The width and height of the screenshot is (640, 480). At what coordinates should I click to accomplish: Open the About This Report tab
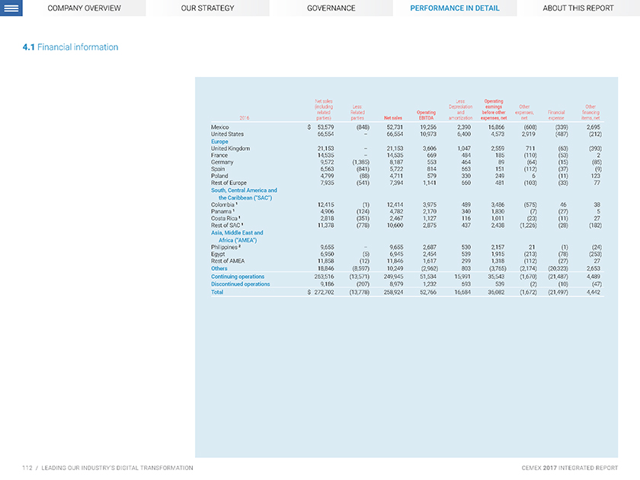(578, 8)
